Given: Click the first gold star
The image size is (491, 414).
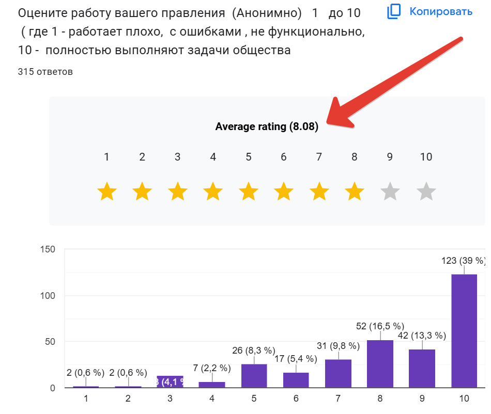Looking at the screenshot, I should [x=107, y=193].
